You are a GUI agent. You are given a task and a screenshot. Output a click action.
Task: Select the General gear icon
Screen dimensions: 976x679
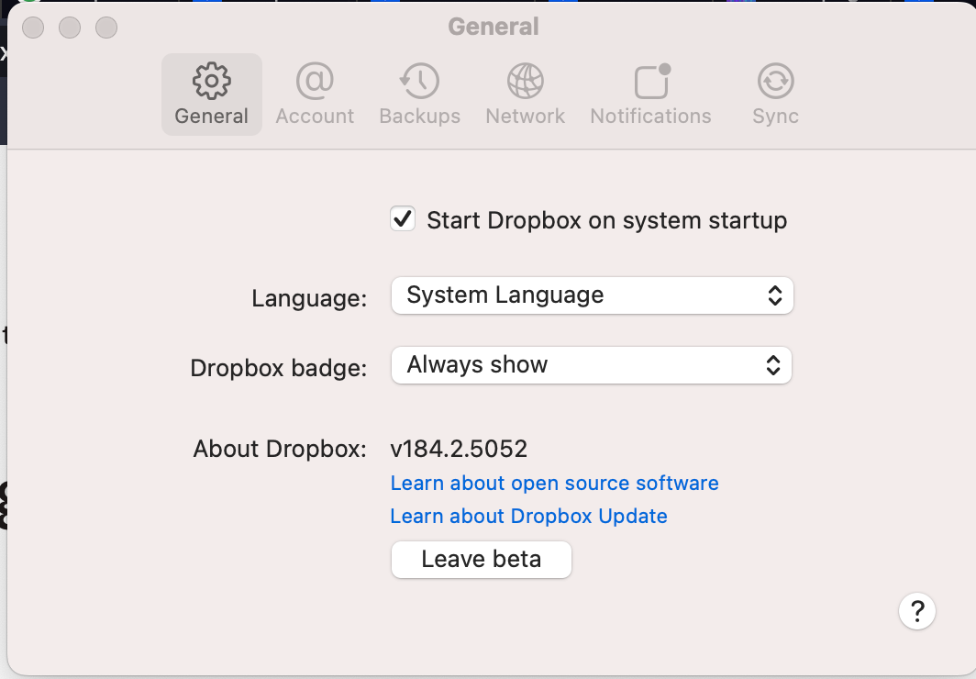[212, 81]
